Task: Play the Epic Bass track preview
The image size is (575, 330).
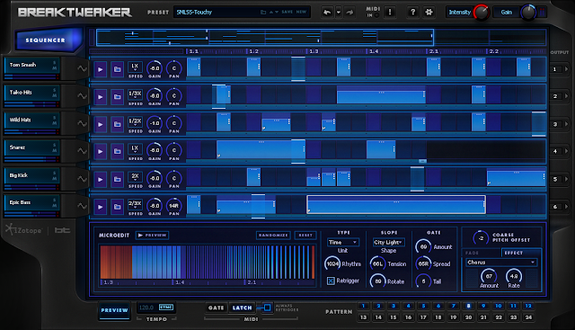Action: click(100, 207)
